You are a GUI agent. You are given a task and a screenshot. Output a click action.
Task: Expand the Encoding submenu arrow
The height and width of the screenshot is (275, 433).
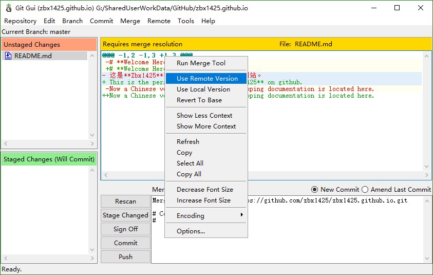(241, 215)
